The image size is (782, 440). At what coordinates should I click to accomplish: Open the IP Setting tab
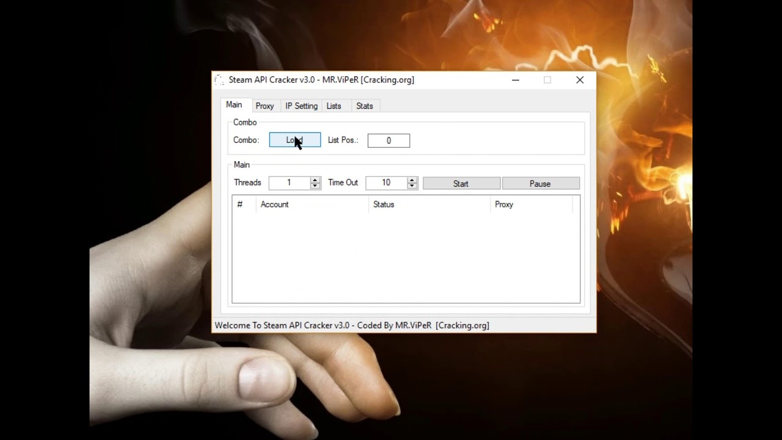(301, 106)
